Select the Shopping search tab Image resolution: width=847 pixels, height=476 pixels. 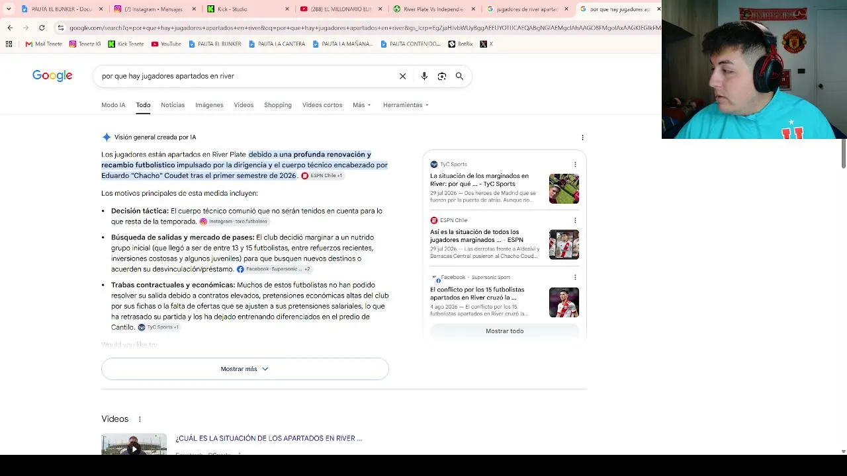click(x=278, y=105)
